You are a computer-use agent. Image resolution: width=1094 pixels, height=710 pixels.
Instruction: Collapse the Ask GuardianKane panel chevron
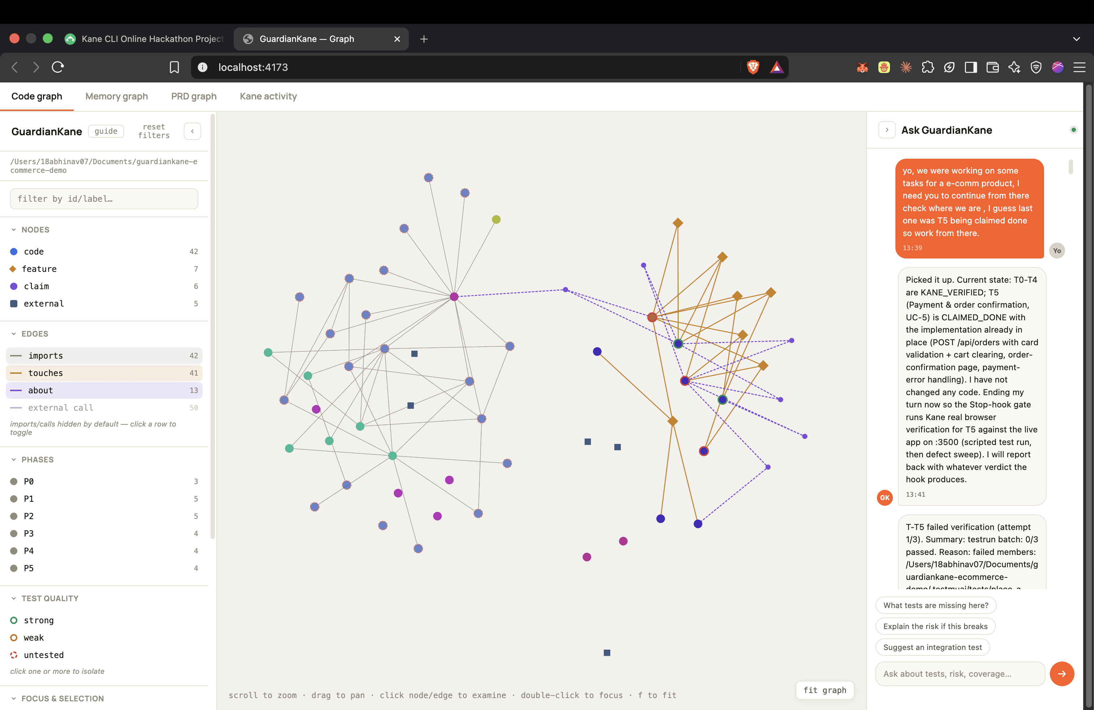pos(887,130)
